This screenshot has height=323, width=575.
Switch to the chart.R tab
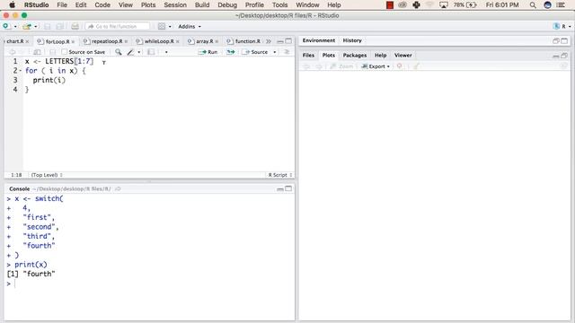pos(14,41)
